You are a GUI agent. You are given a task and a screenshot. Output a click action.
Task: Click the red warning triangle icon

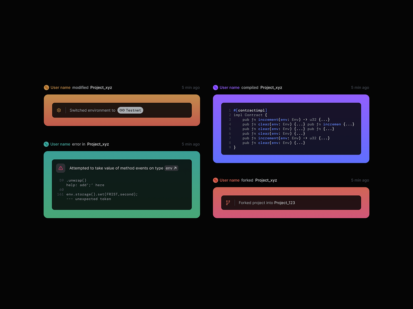click(61, 168)
